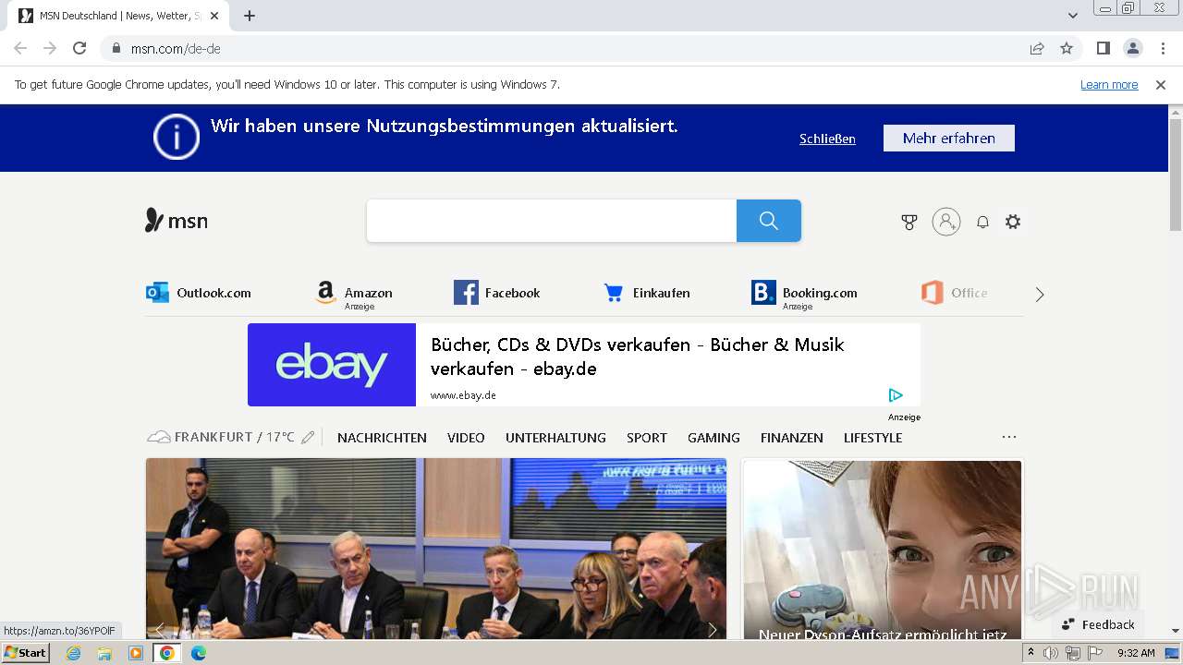1183x665 pixels.
Task: Click Mehr erfahren button
Action: click(949, 138)
